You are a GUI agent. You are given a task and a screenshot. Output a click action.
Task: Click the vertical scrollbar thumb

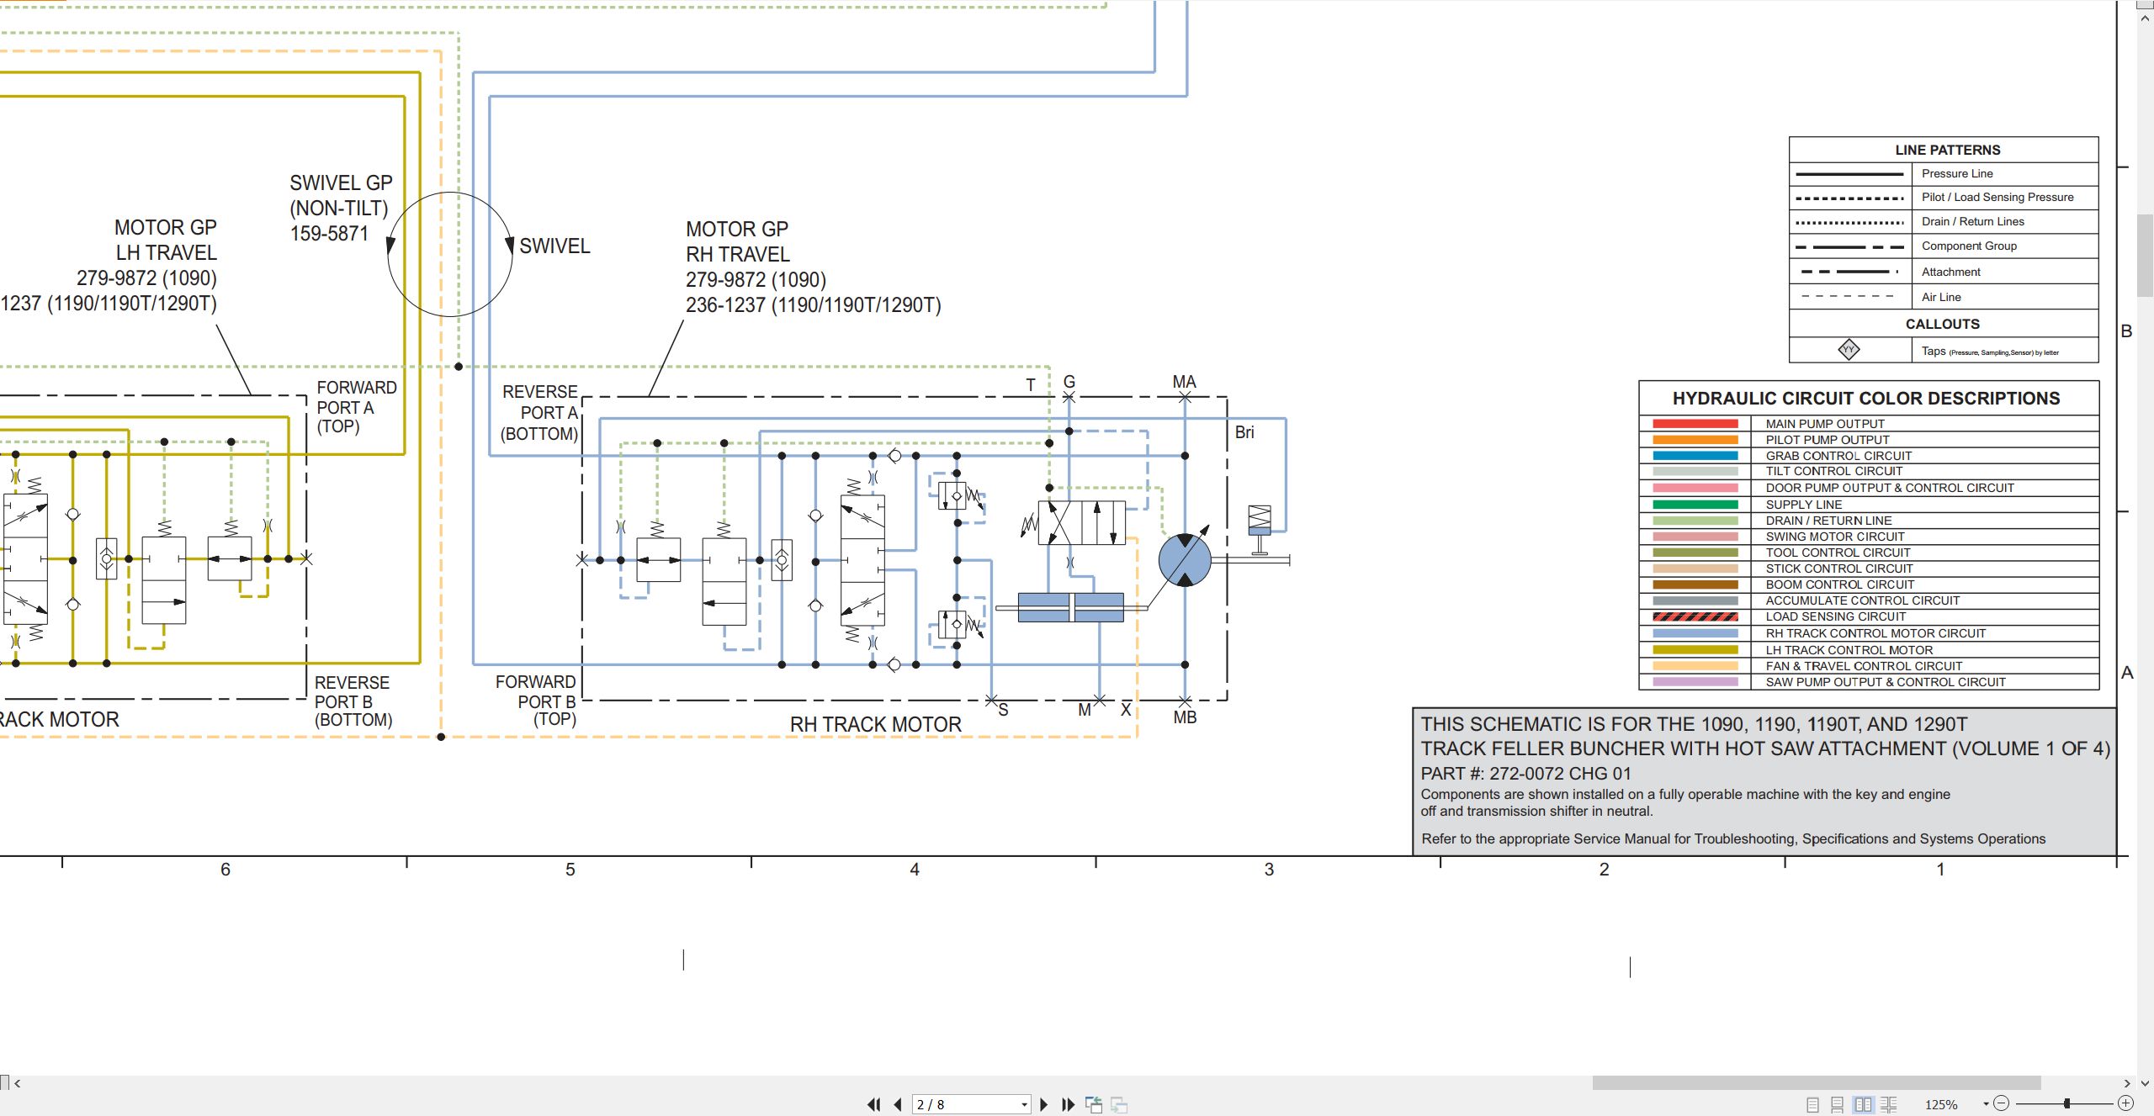[x=2146, y=256]
